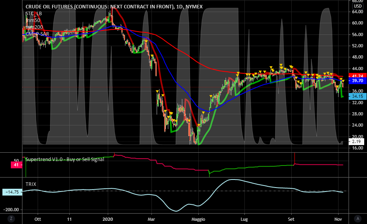Select the mm50 indicator legend
Screen dimensions: 367x224
[x=33, y=20]
